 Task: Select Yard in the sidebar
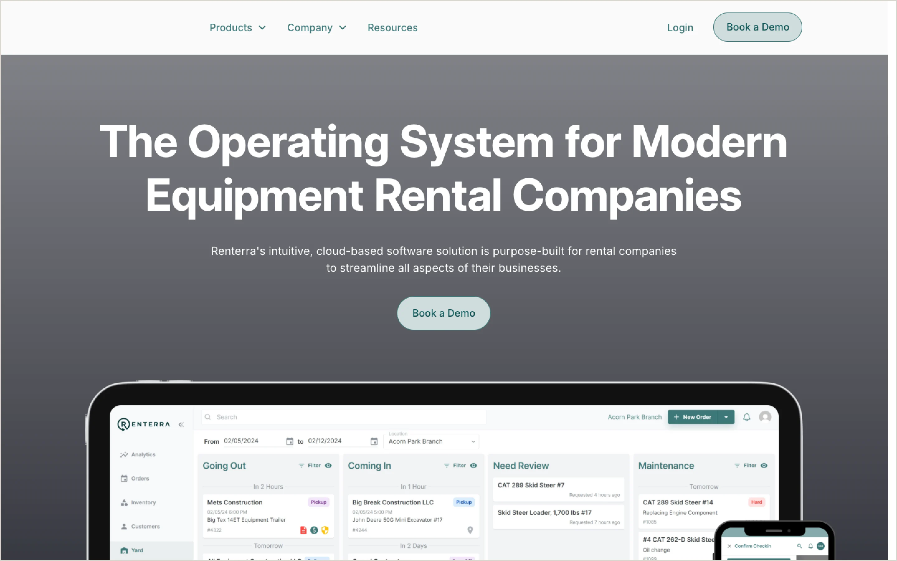click(x=151, y=550)
